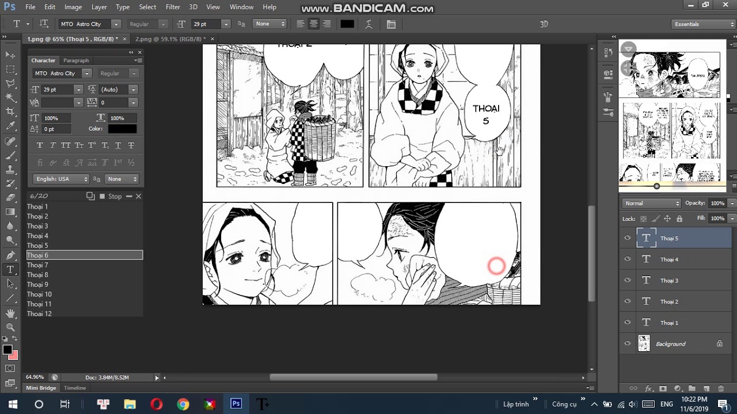Open the Essentials workspace dropdown
This screenshot has width=737, height=414.
point(703,24)
